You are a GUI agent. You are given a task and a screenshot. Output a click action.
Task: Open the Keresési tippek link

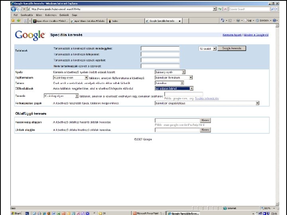pos(232,35)
